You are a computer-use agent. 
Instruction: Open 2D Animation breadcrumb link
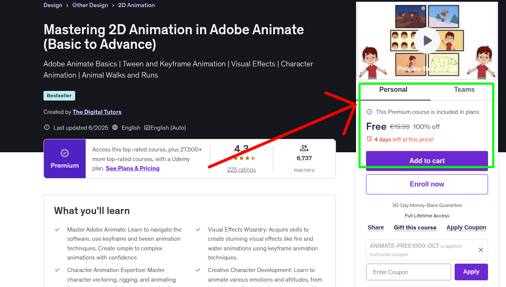pos(136,5)
